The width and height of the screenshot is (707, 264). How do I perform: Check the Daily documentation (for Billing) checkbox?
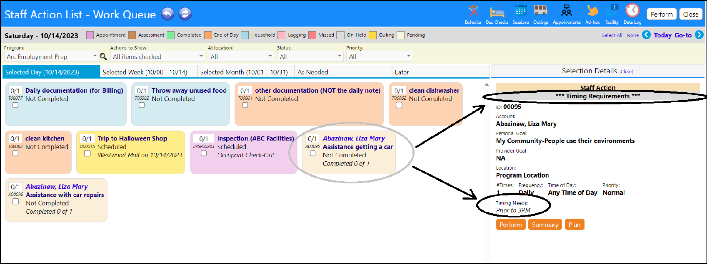15,105
